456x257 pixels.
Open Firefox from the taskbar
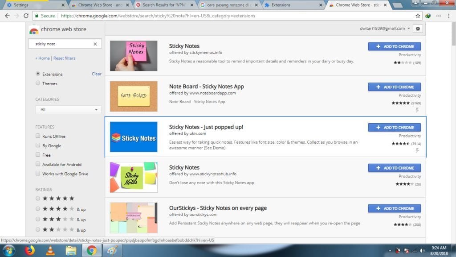[30, 250]
